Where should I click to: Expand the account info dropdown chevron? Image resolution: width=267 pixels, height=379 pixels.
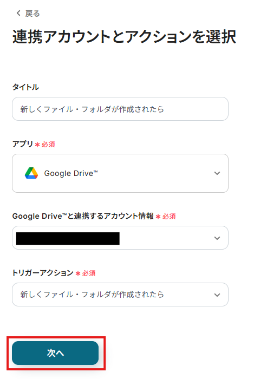coord(217,238)
